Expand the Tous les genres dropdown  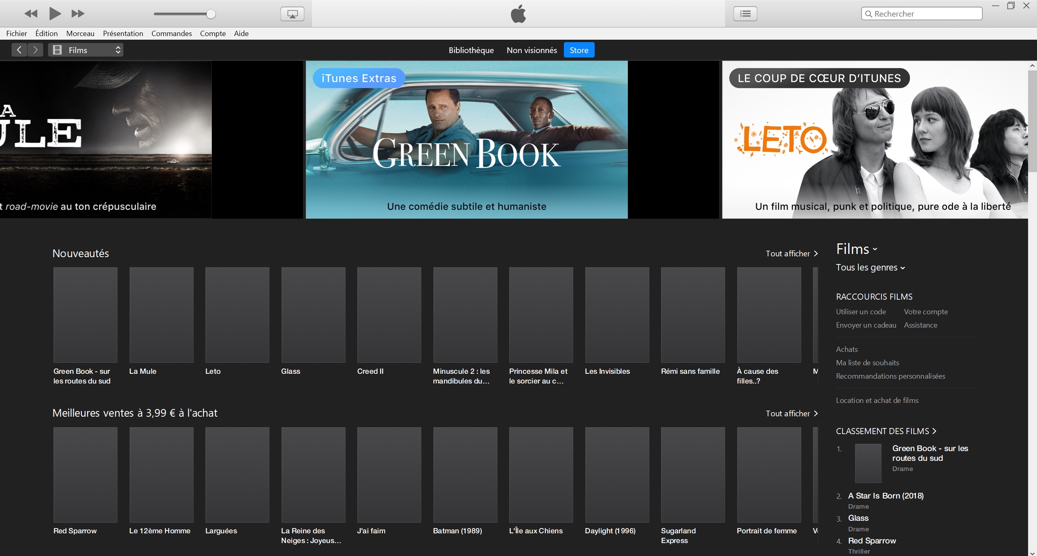[870, 267]
